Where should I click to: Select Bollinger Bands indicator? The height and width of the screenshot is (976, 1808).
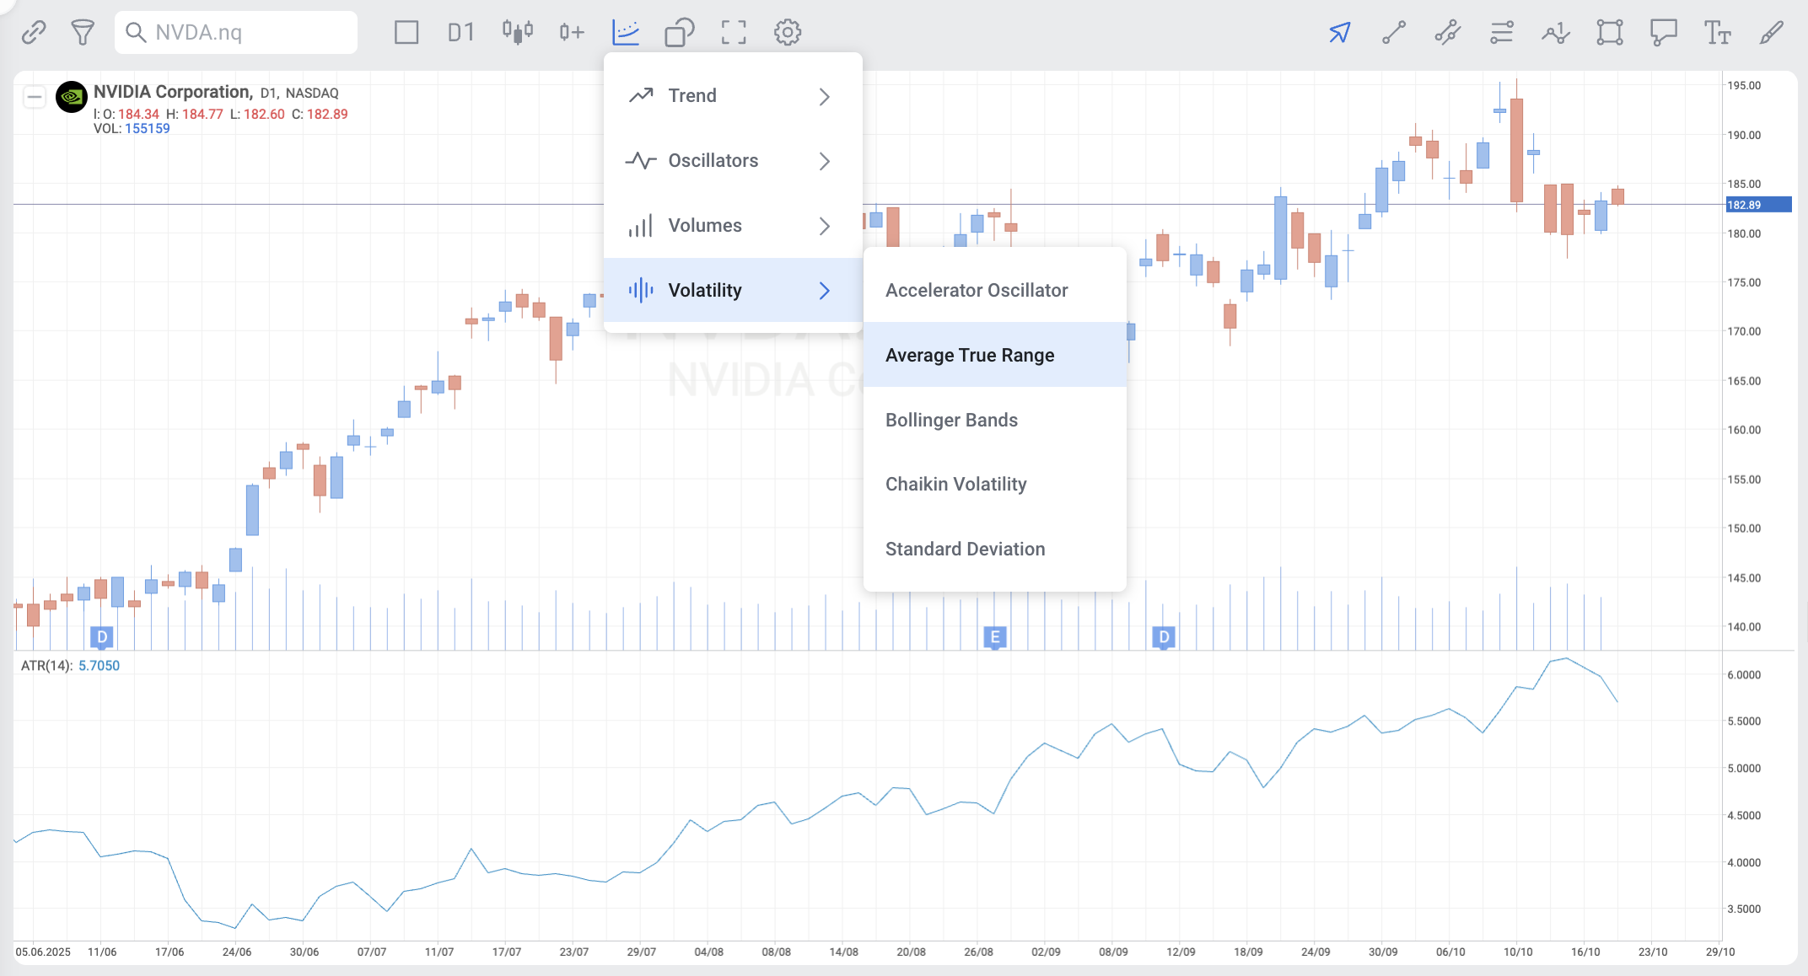pyautogui.click(x=951, y=420)
